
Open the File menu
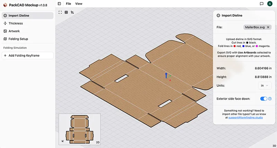click(x=69, y=4)
